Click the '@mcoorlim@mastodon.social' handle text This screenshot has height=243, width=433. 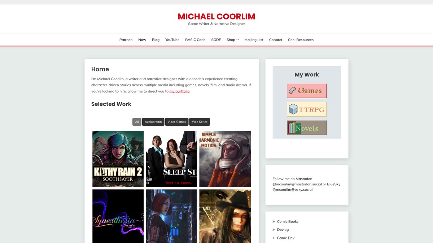[297, 184]
